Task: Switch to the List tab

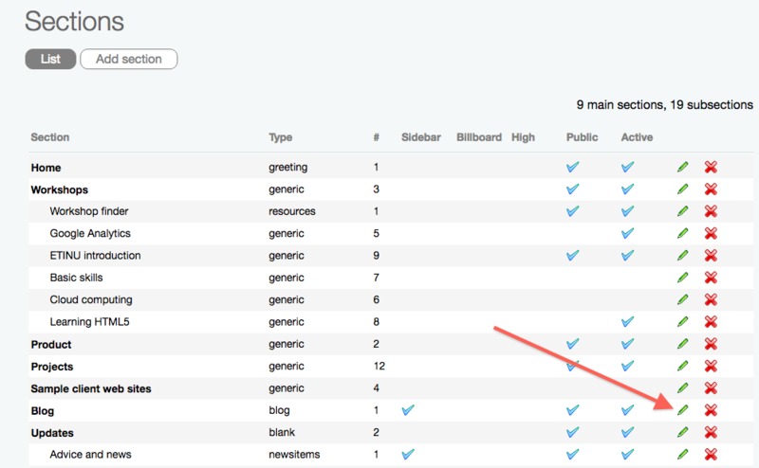Action: click(x=50, y=59)
